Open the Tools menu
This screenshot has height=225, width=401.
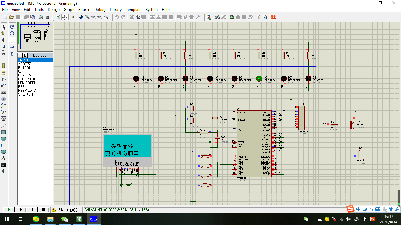(39, 9)
